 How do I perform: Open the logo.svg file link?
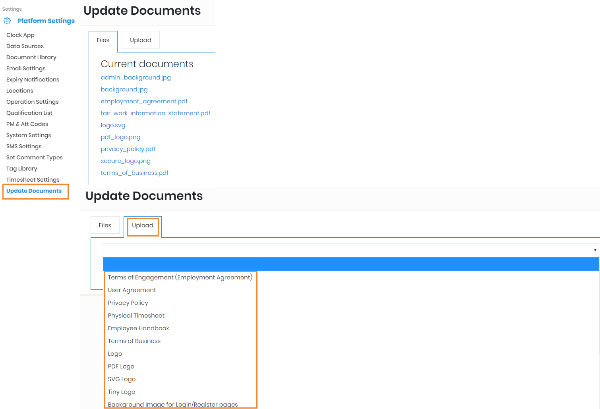[113, 125]
